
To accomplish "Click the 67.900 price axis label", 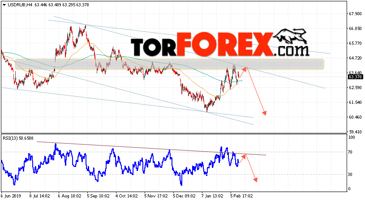I will (355, 14).
